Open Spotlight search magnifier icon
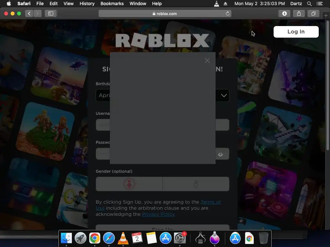This screenshot has width=330, height=247. click(309, 4)
